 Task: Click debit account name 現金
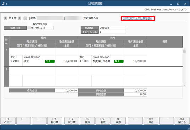(26, 61)
